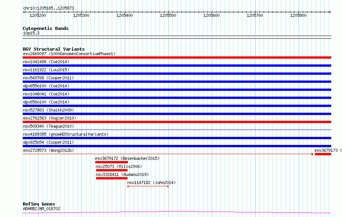Open the nsv1161922 (Lou2015) variant label

point(46,70)
